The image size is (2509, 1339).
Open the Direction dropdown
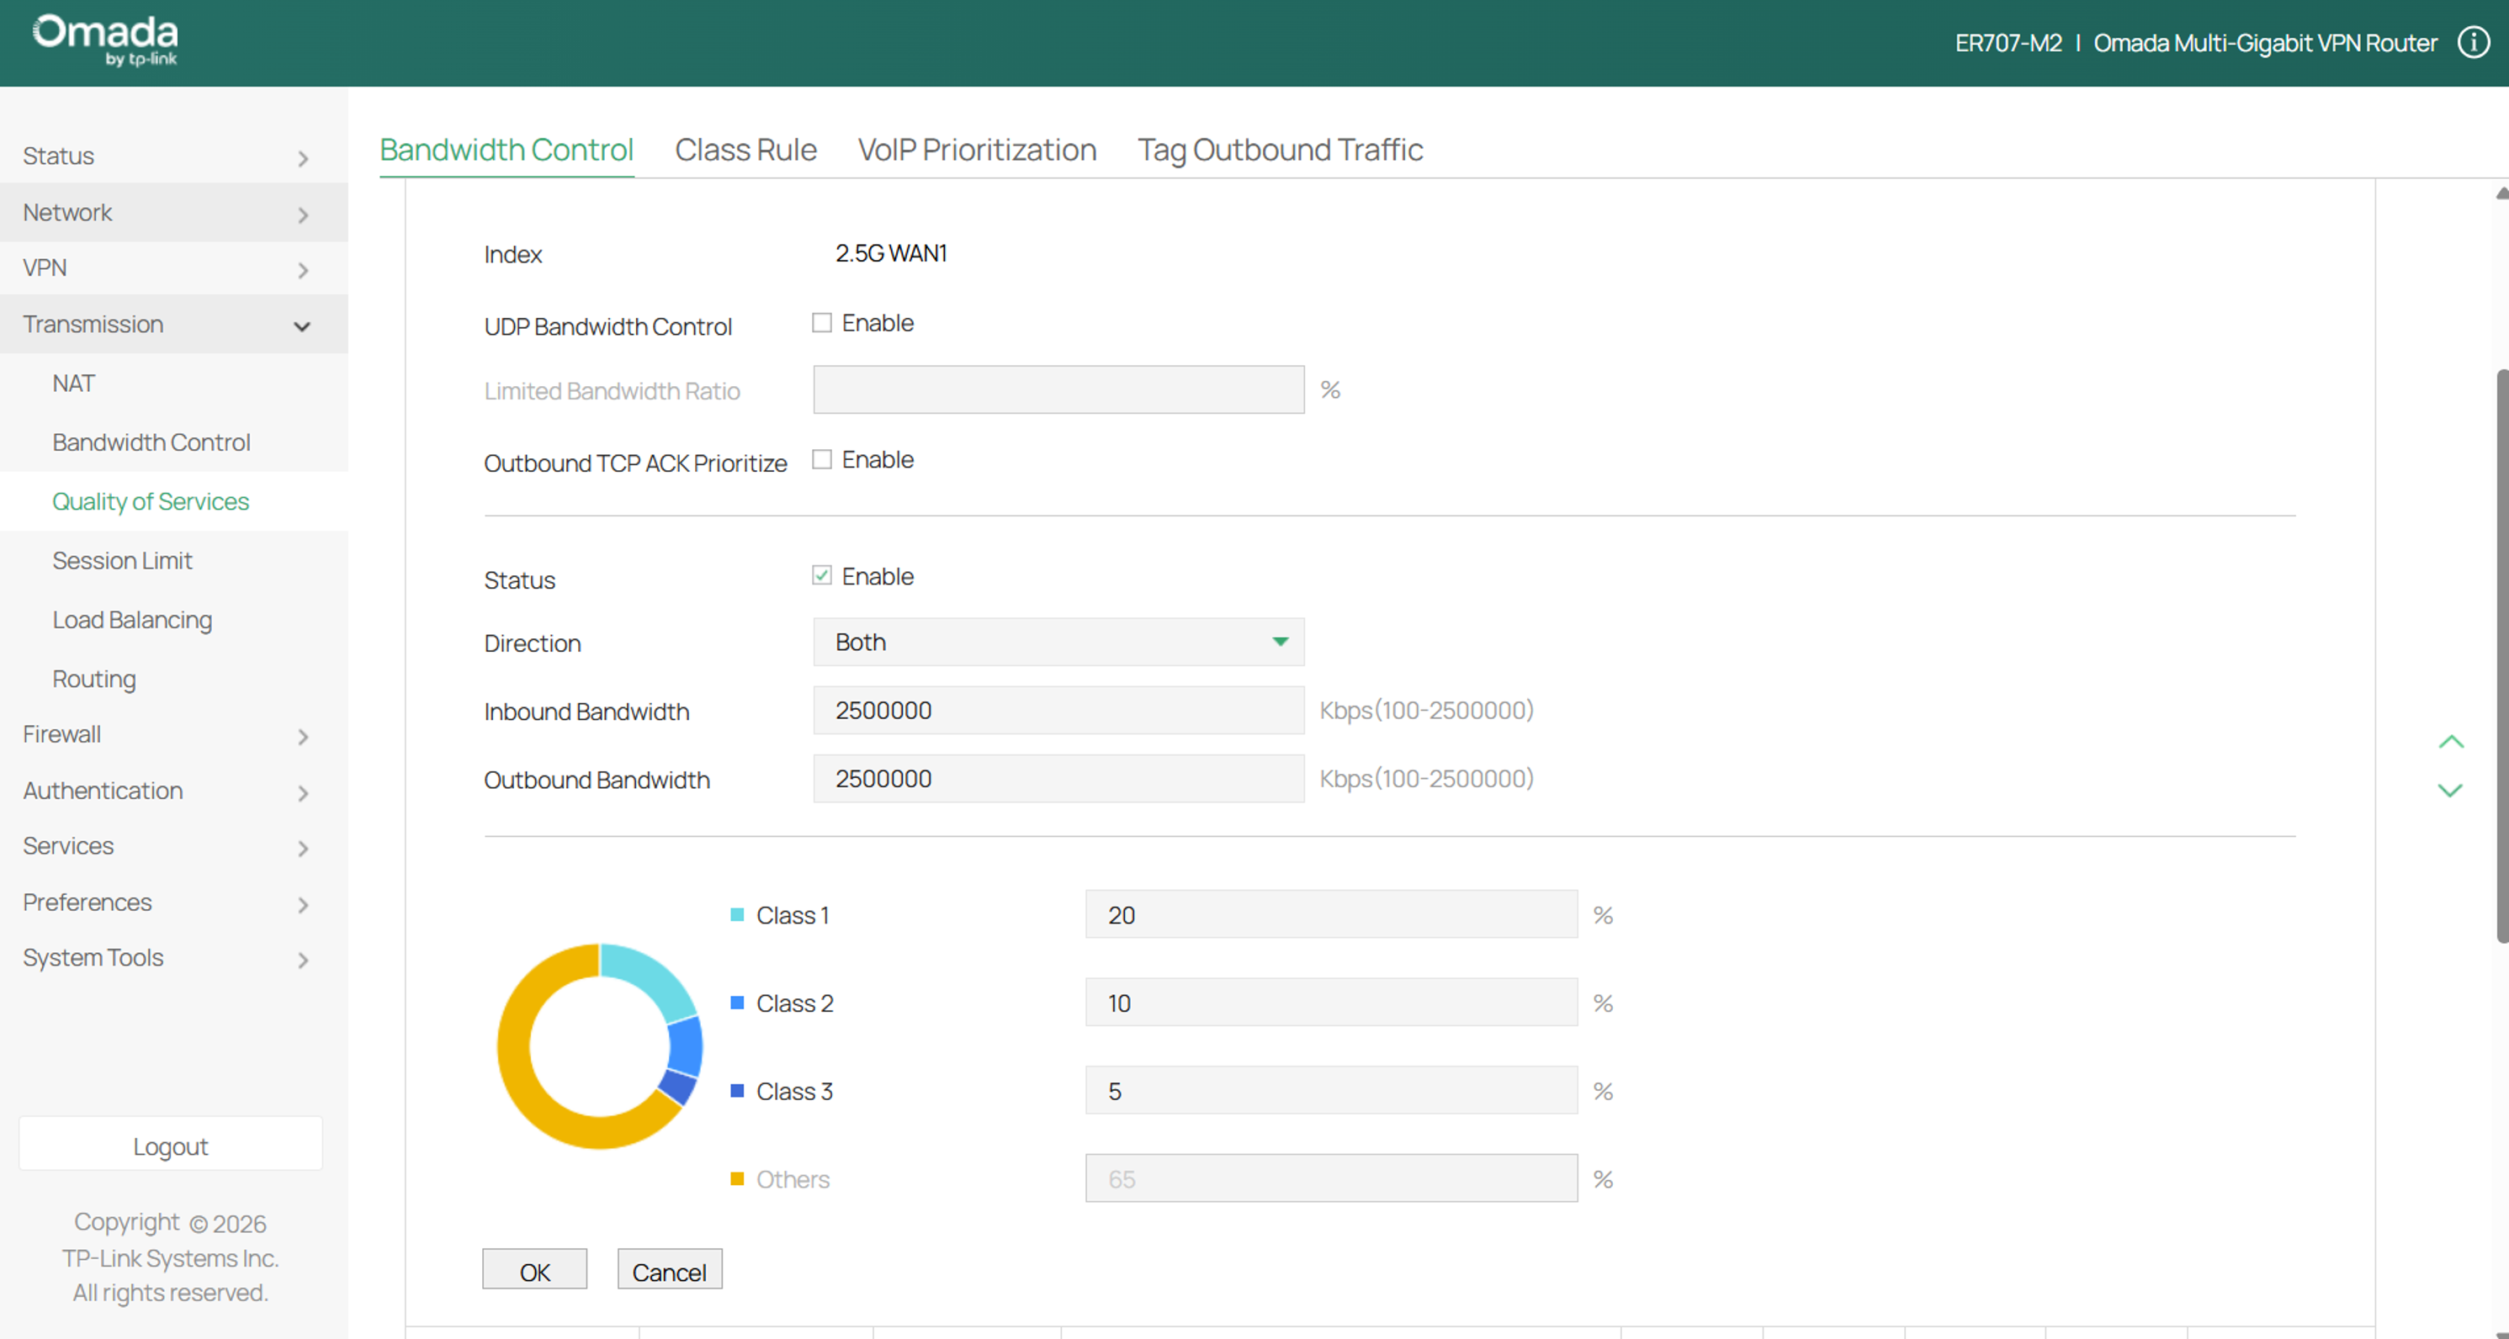coord(1058,642)
